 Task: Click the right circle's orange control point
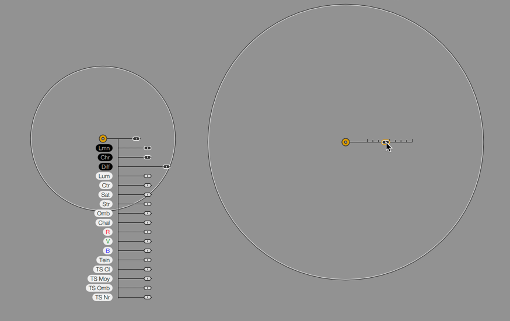345,142
